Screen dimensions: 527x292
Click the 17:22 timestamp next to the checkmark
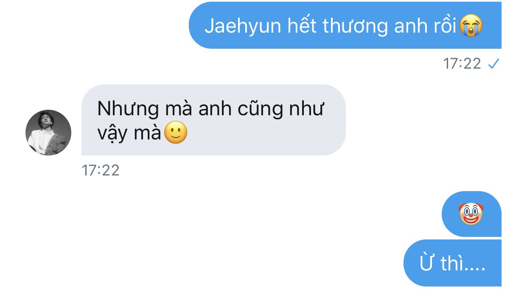pos(462,64)
